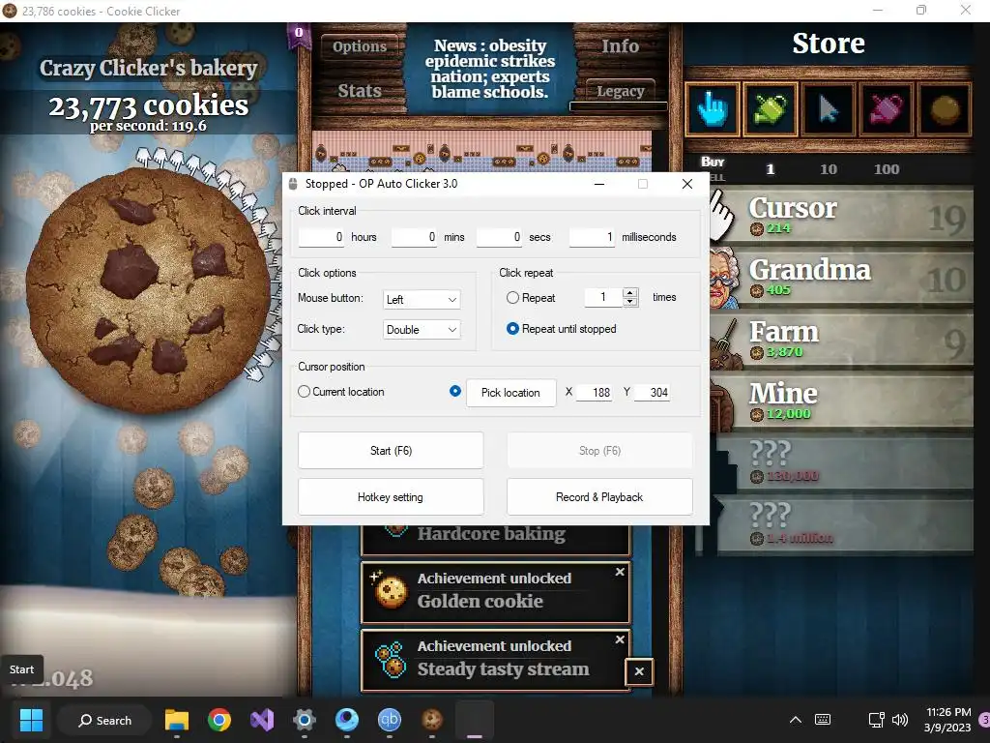Switch store to Buy mode
This screenshot has width=990, height=743.
tap(713, 162)
